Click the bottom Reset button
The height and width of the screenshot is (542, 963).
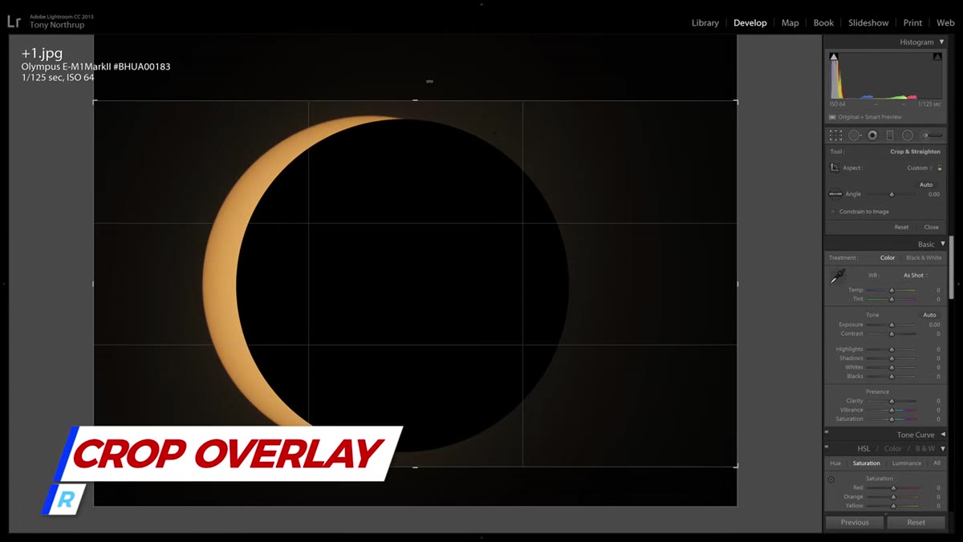pyautogui.click(x=916, y=522)
